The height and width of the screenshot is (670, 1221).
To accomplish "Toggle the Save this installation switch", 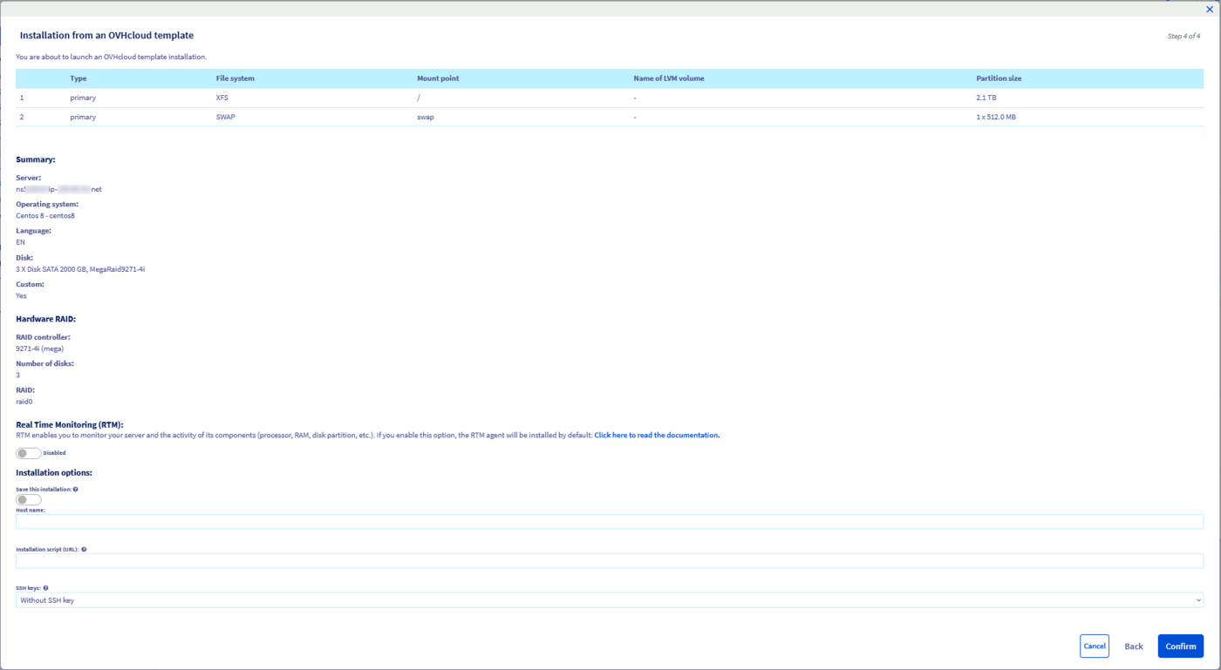I will 29,500.
